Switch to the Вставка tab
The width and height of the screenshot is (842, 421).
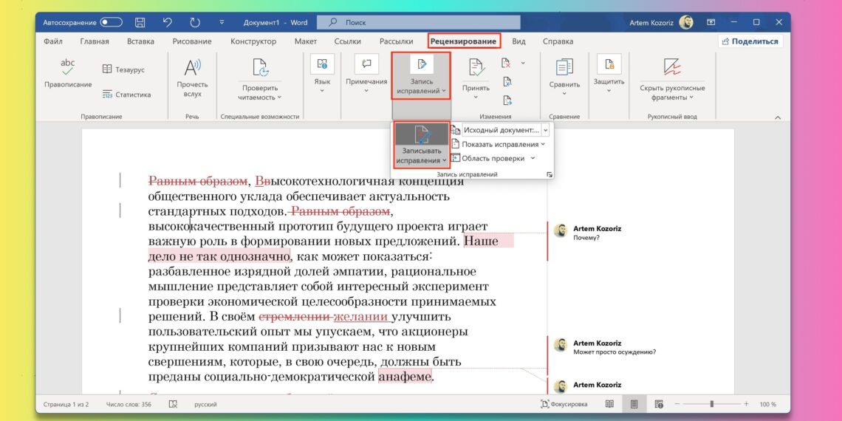[x=140, y=41]
